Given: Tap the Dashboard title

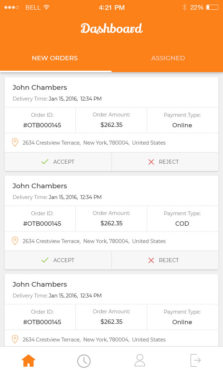Looking at the screenshot, I should tap(111, 28).
